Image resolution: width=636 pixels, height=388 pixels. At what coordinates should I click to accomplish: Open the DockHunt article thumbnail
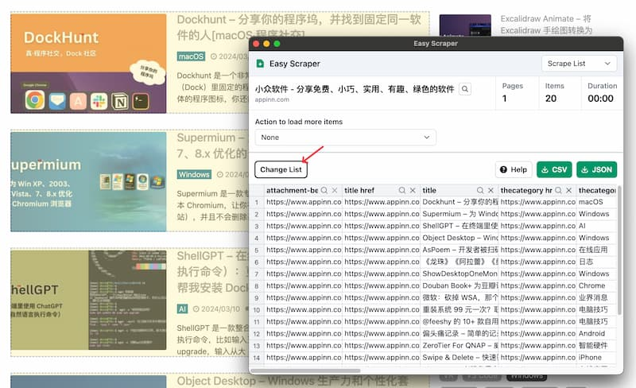pos(88,64)
